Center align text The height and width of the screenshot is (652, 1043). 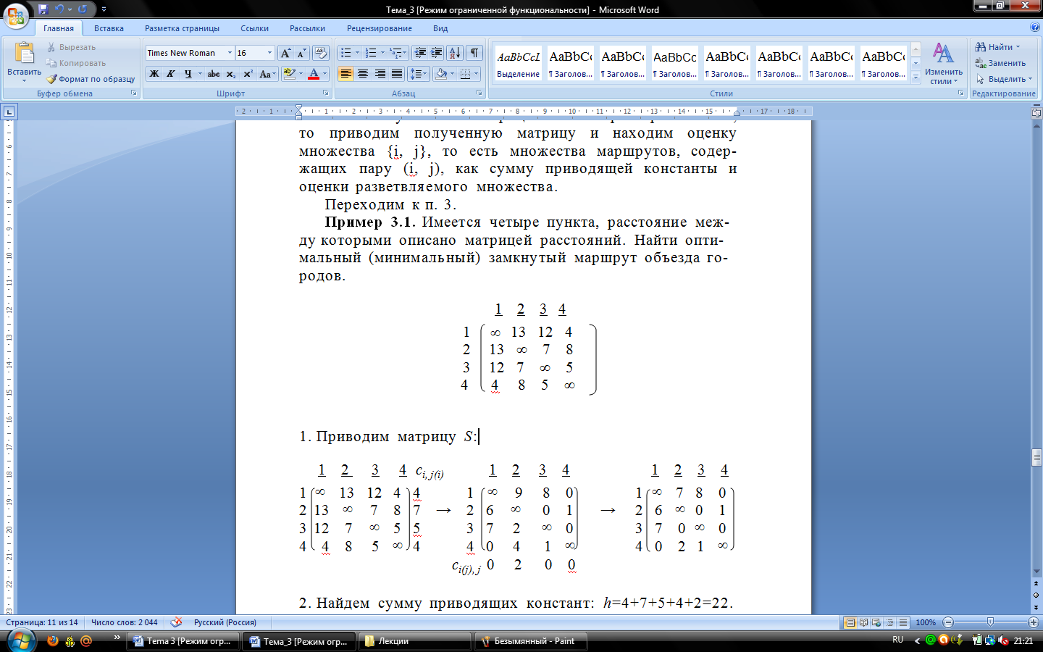[x=363, y=74]
